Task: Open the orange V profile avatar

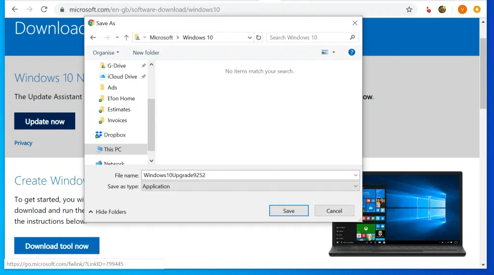Action: (462, 10)
